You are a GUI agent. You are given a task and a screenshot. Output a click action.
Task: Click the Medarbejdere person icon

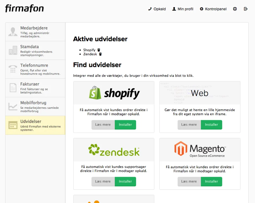(13, 32)
